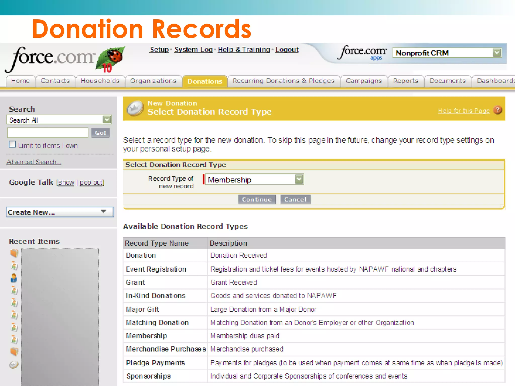Click Merchandise Purchases record type
This screenshot has height=386, width=515.
[166, 349]
